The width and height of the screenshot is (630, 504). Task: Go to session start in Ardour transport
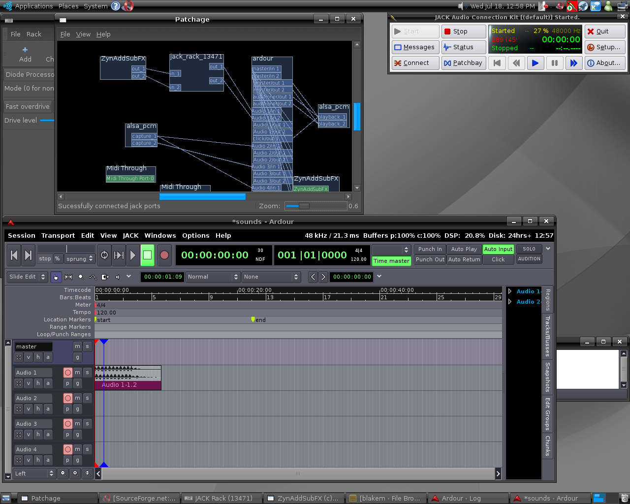14,255
